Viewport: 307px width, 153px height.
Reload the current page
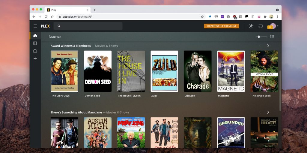(46, 17)
